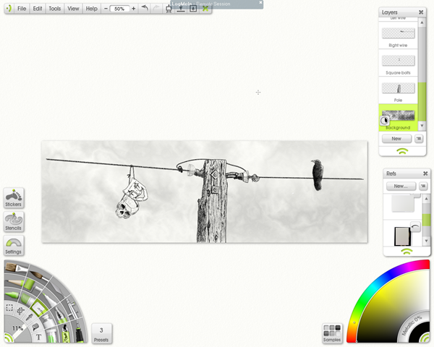Viewport: 434px width, 347px height.
Task: Select the Palette Knife tool
Action: pyautogui.click(x=57, y=289)
